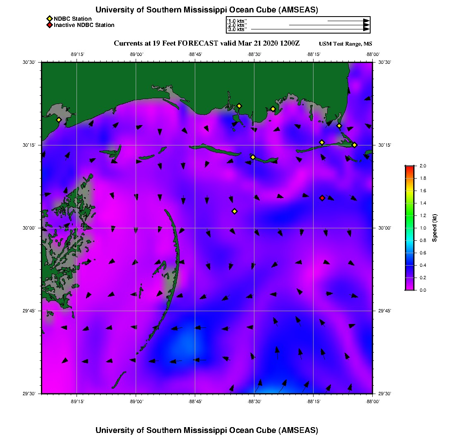Select the yellow station marker directly above the red marker

[322, 143]
